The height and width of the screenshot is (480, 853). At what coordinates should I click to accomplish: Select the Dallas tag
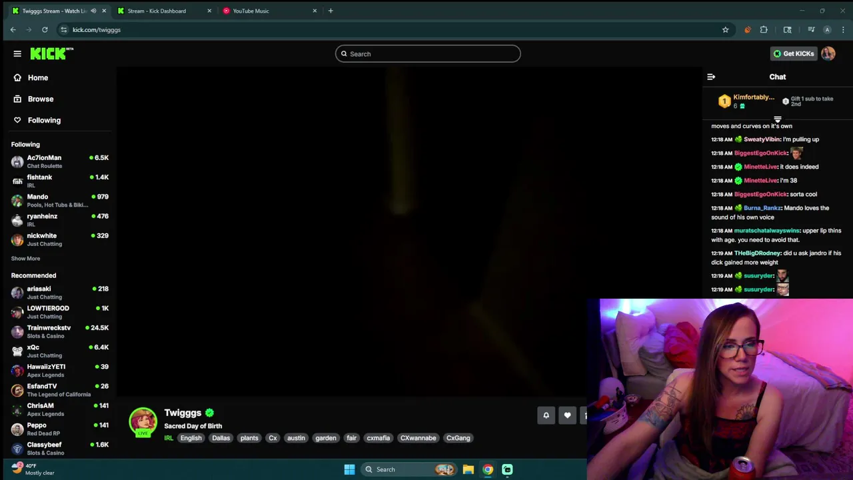click(221, 438)
